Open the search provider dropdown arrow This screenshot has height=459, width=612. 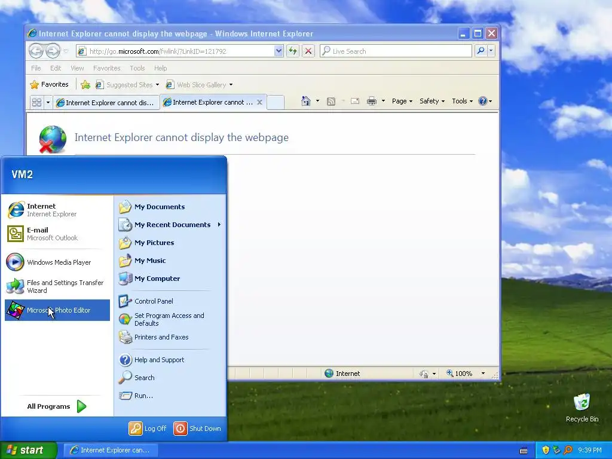pos(491,51)
